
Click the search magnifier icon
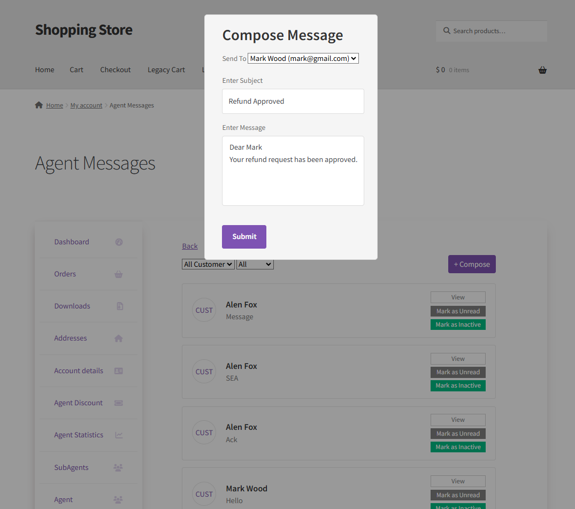[x=447, y=31]
